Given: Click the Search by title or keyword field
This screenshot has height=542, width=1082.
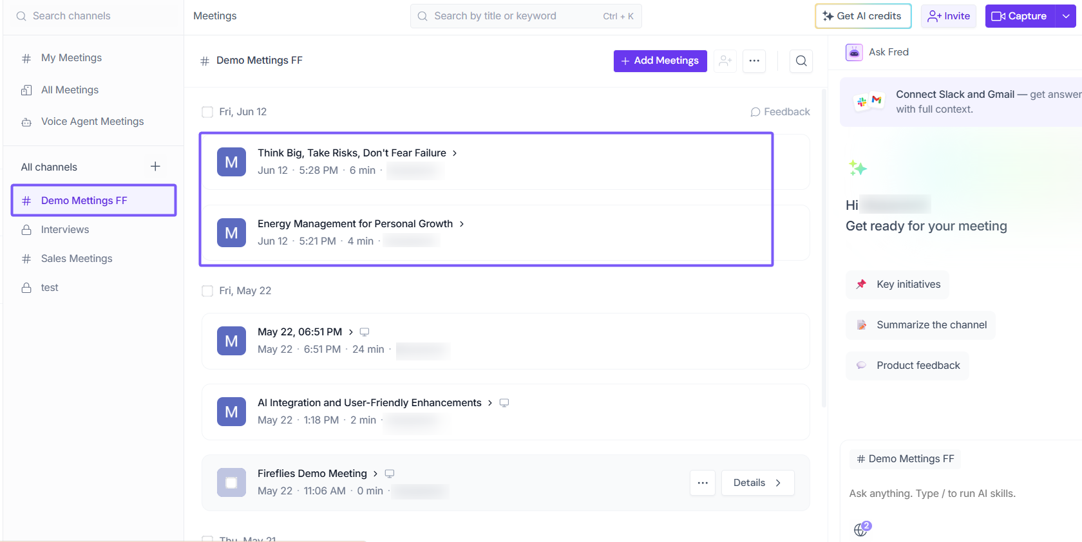Looking at the screenshot, I should pyautogui.click(x=526, y=16).
